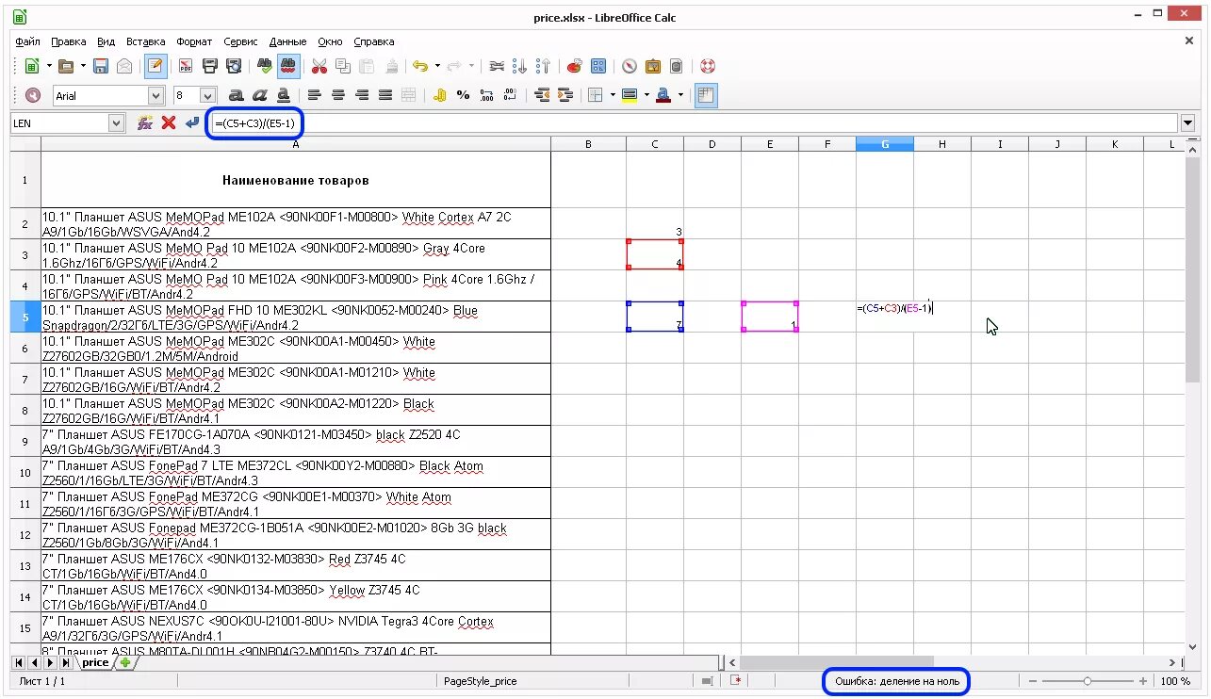Open the Function Wizard
This screenshot has width=1211, height=699.
(x=144, y=122)
